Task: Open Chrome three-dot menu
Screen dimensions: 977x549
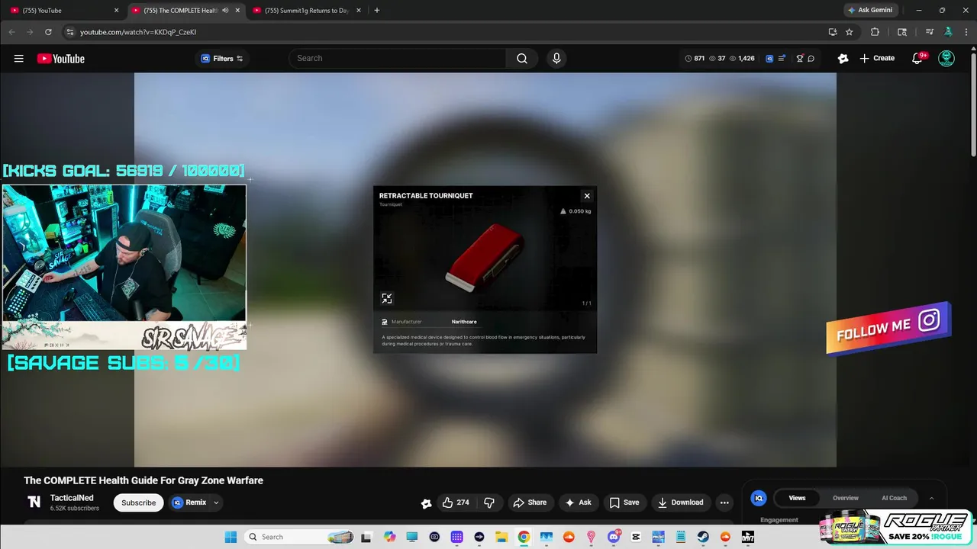Action: tap(966, 32)
